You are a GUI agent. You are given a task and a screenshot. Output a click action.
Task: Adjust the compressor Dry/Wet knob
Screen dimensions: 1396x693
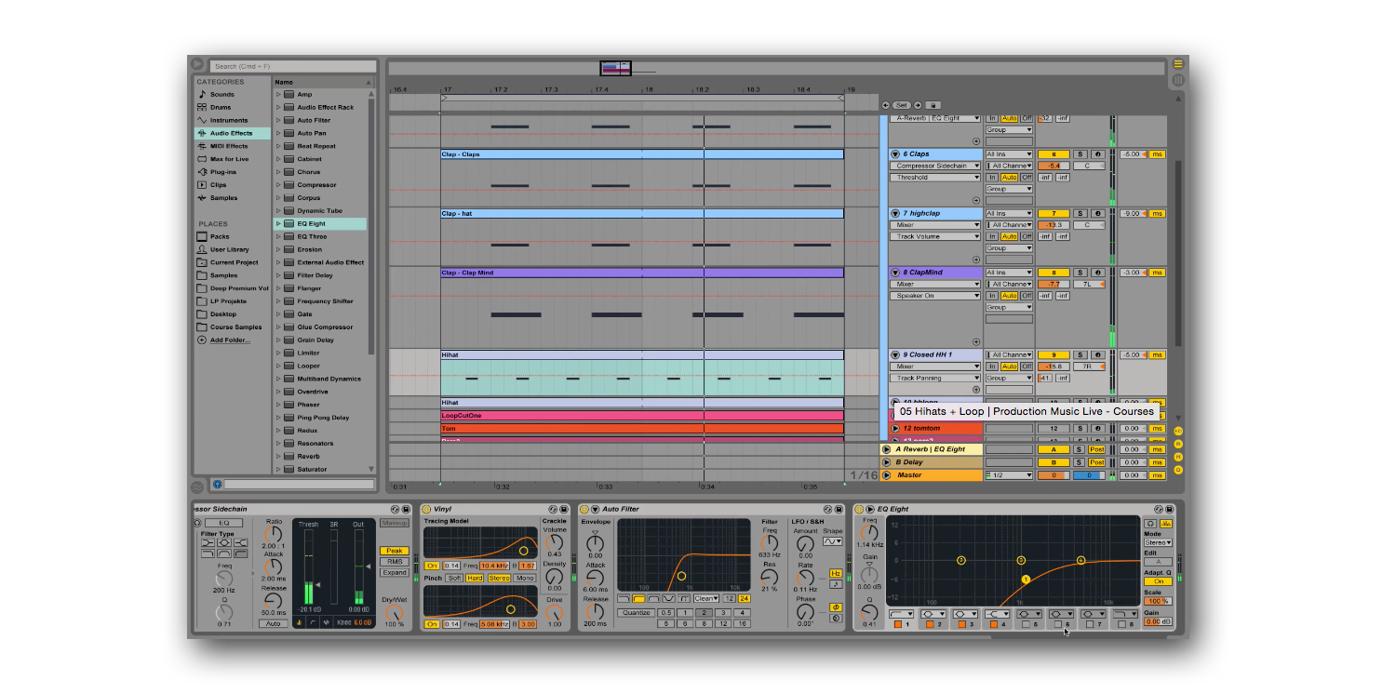tap(394, 611)
